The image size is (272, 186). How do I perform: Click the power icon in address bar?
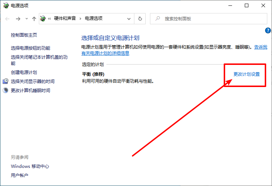click(x=43, y=18)
